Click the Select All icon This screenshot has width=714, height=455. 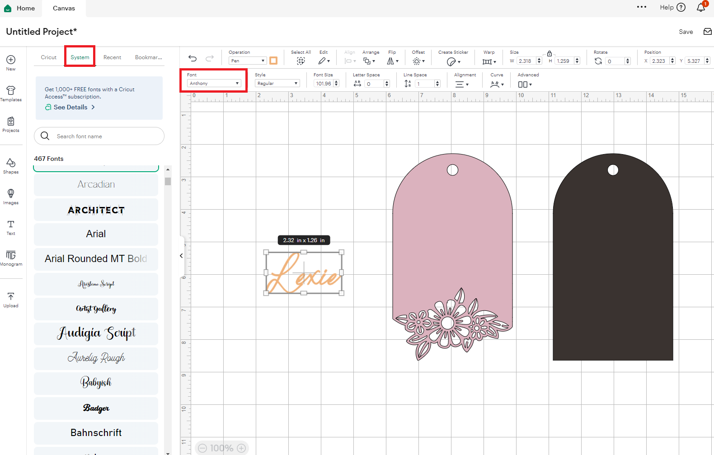click(301, 61)
